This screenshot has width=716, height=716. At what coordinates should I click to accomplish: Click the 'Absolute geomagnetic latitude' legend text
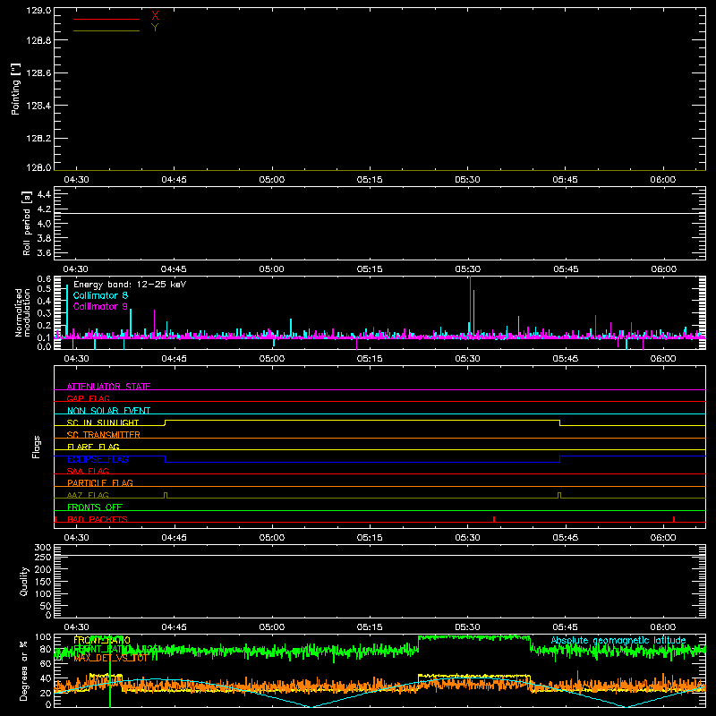(x=618, y=640)
